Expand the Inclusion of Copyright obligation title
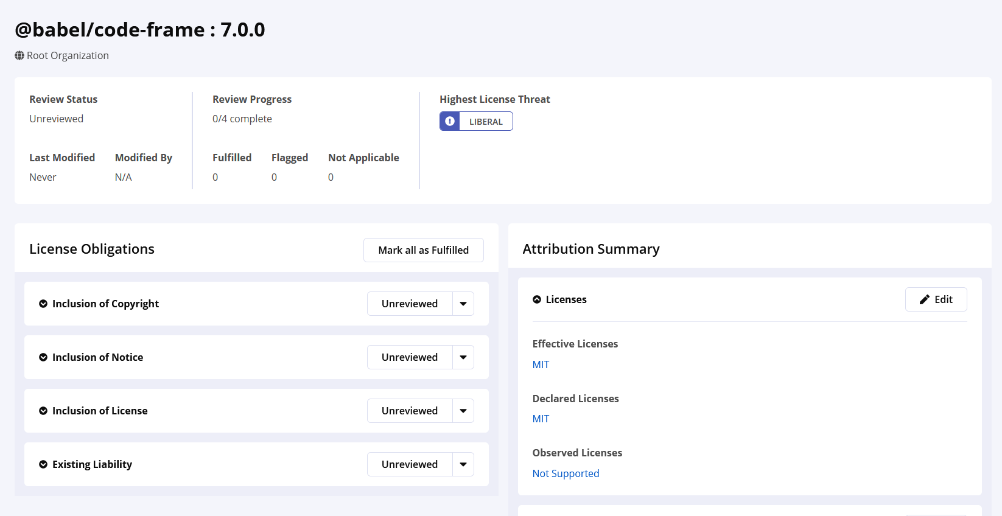 tap(105, 304)
